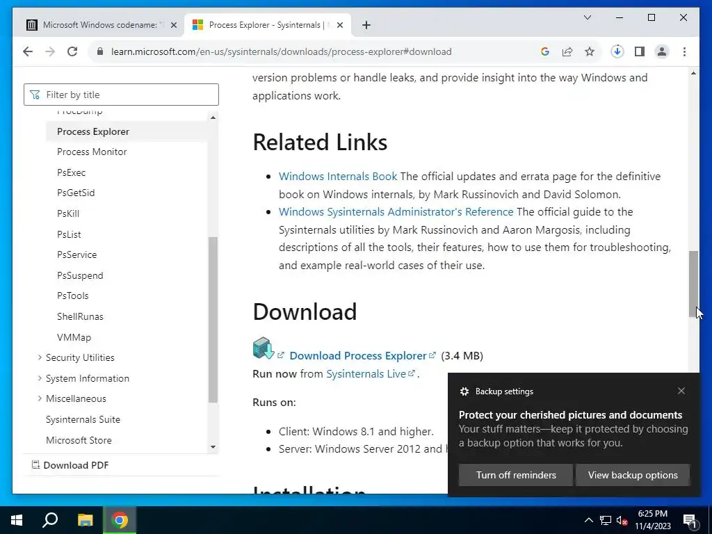Reload the page with the refresh icon
712x534 pixels.
click(x=72, y=51)
